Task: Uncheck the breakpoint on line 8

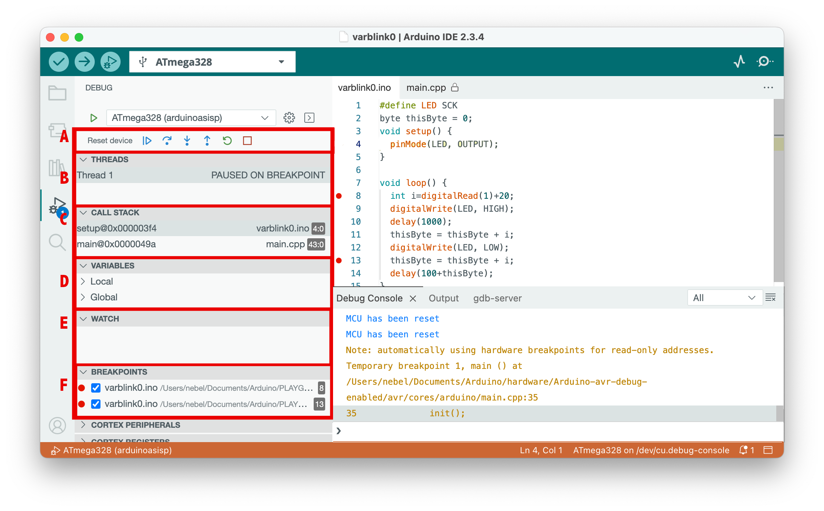Action: [95, 388]
